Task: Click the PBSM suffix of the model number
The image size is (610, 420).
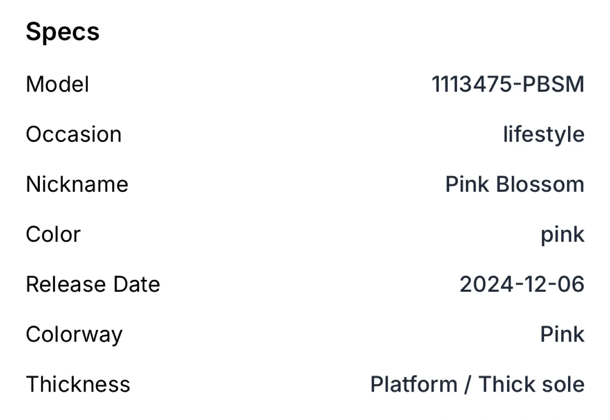Action: click(553, 84)
